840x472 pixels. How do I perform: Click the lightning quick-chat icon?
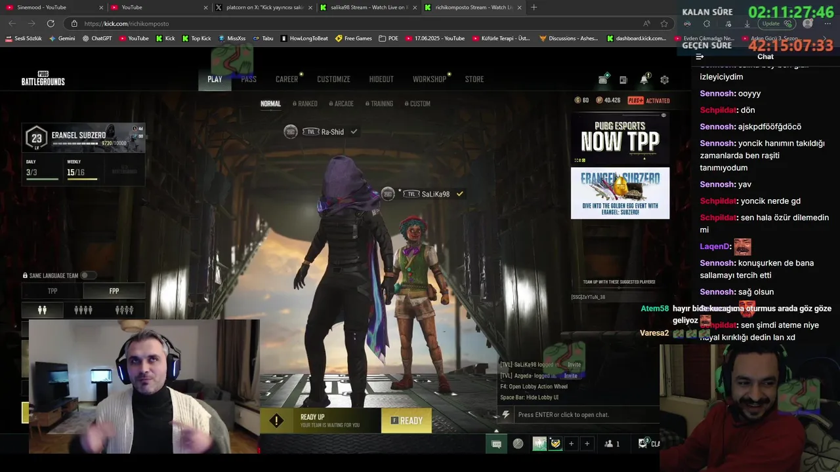pos(505,414)
